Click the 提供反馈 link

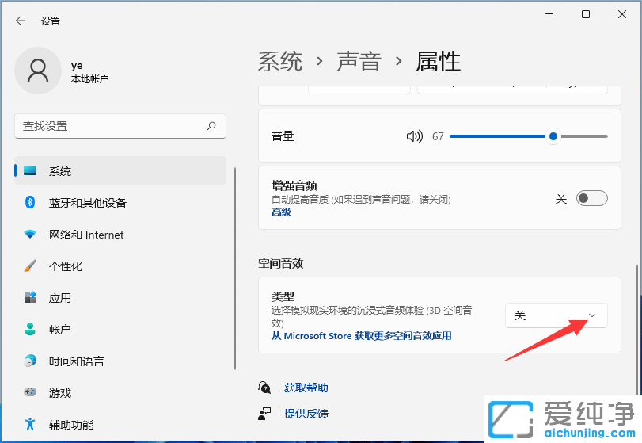coord(306,414)
